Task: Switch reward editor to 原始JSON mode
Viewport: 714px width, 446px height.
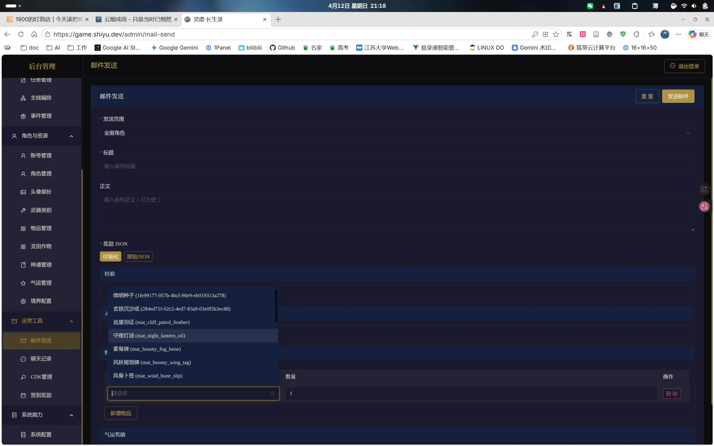Action: tap(138, 256)
